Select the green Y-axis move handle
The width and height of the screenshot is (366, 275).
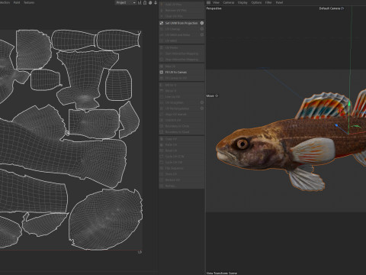coord(349,103)
